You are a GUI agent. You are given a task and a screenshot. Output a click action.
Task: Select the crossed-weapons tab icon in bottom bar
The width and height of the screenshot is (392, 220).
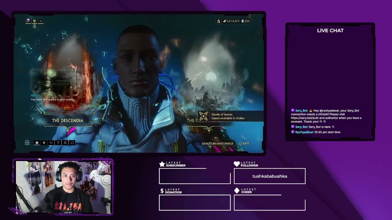[37, 143]
